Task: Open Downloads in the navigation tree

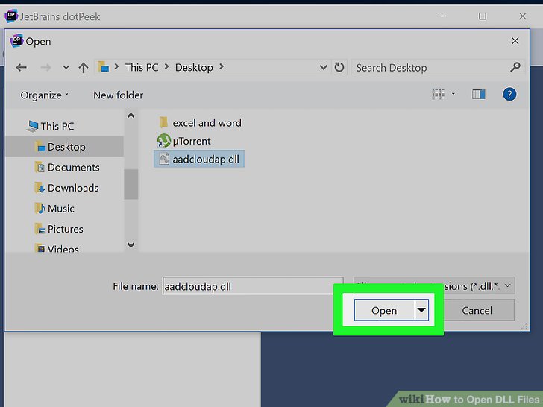Action: (x=67, y=188)
